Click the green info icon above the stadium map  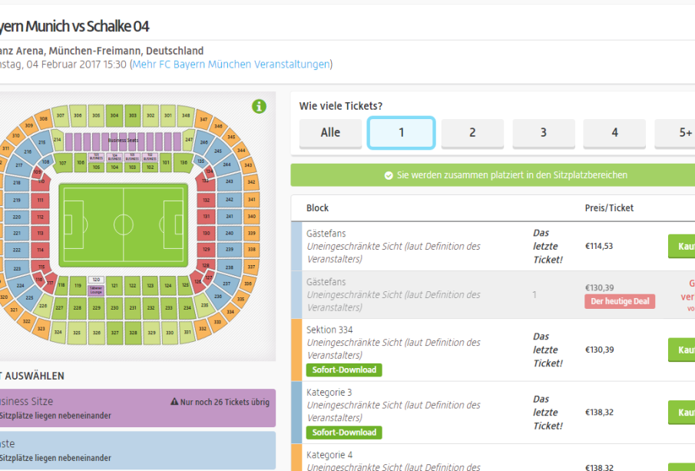[x=260, y=107]
